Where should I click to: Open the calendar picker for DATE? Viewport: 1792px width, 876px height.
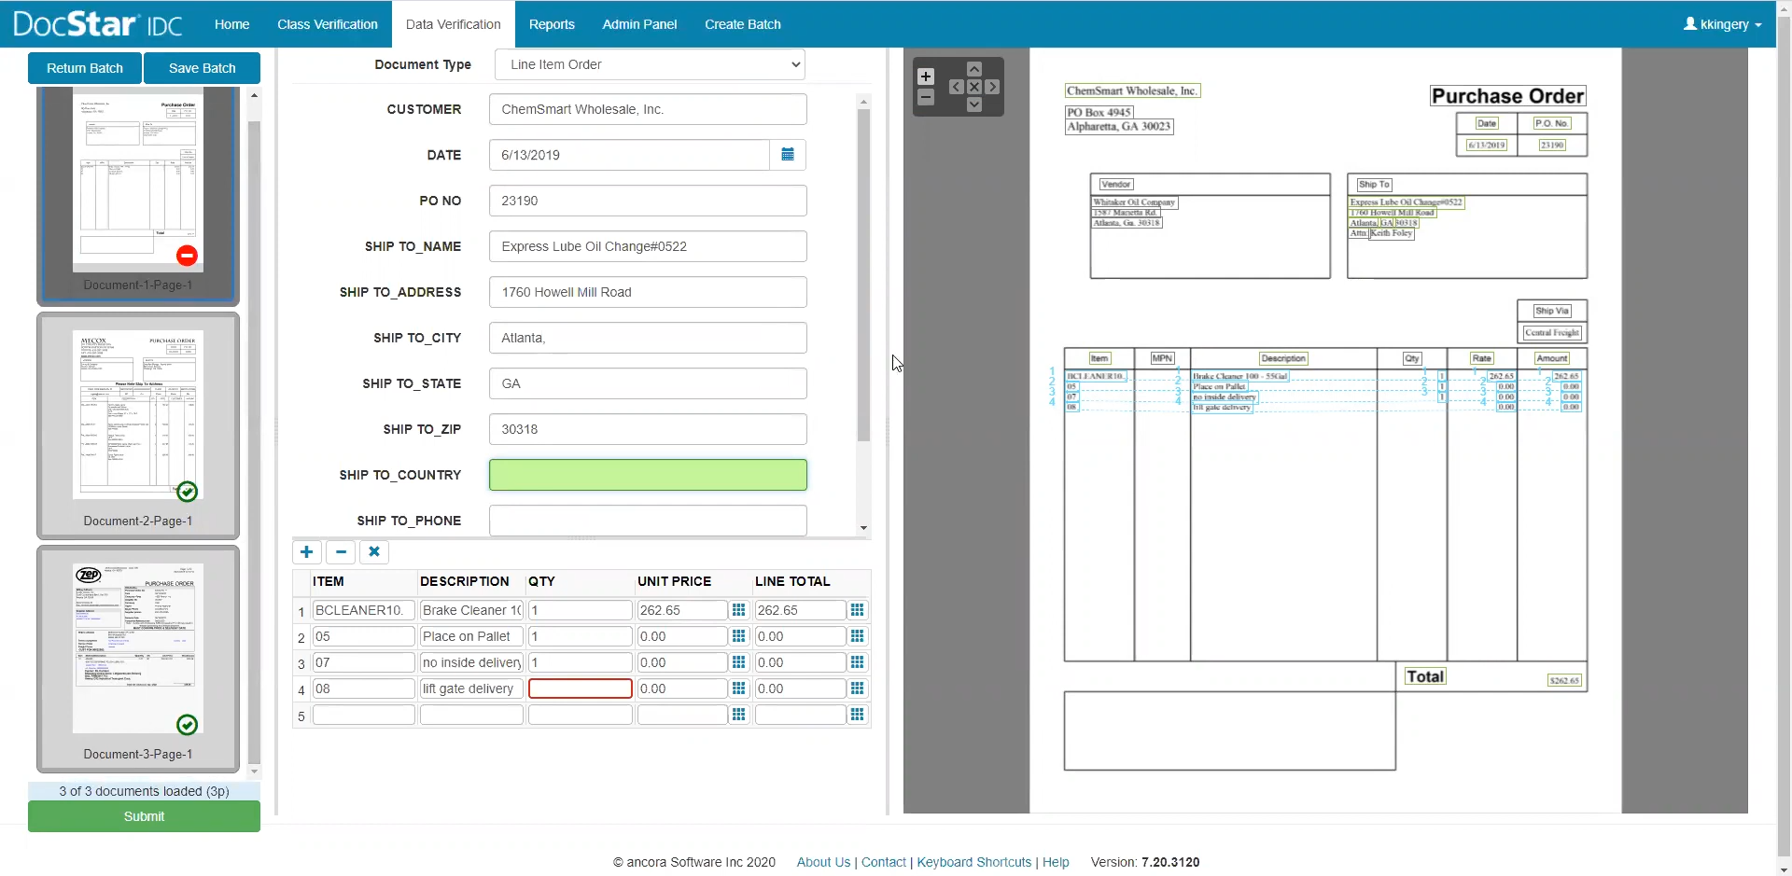tap(787, 155)
